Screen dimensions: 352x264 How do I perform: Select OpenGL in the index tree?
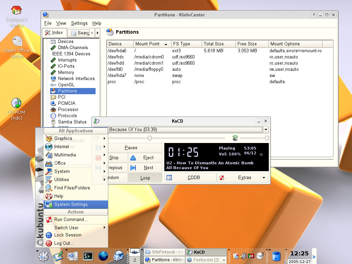[x=66, y=85]
